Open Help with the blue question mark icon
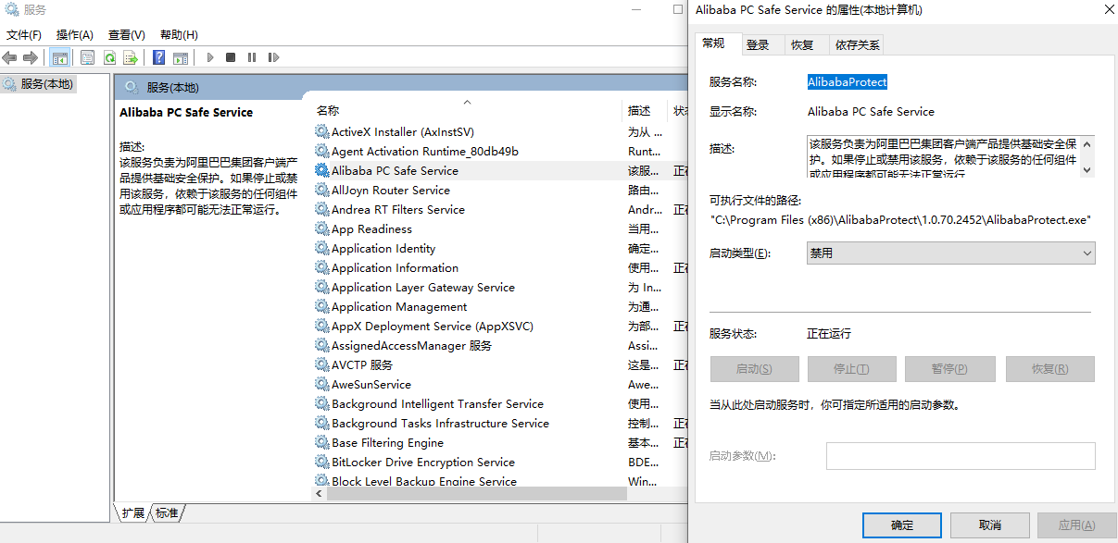1118x543 pixels. click(159, 57)
